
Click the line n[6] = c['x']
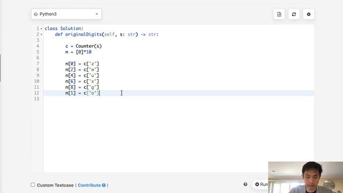point(82,81)
